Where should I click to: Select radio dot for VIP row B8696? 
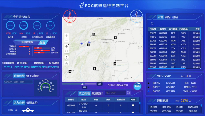[149, 83]
